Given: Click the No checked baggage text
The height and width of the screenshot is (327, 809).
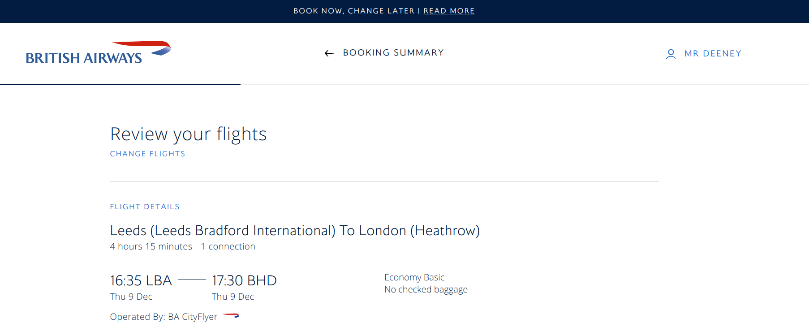Looking at the screenshot, I should (x=426, y=289).
